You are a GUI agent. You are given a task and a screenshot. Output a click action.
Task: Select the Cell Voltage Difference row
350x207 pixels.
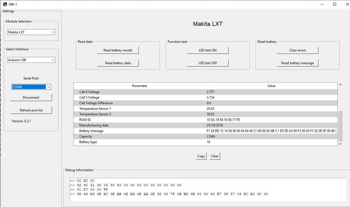point(205,103)
